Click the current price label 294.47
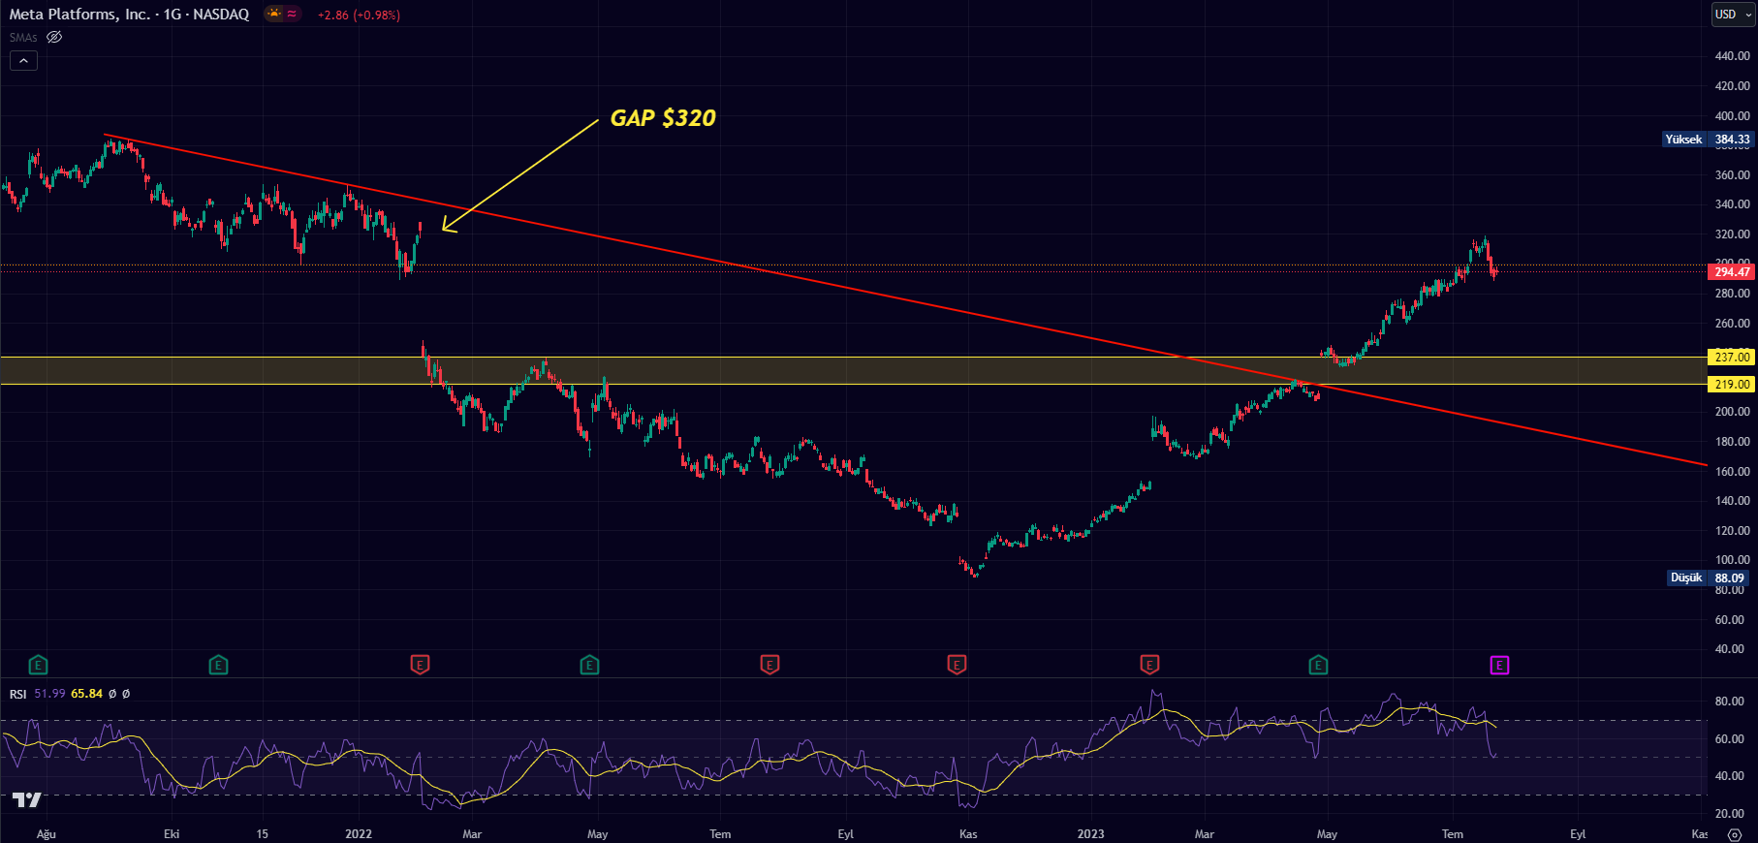1758x843 pixels. [1732, 272]
